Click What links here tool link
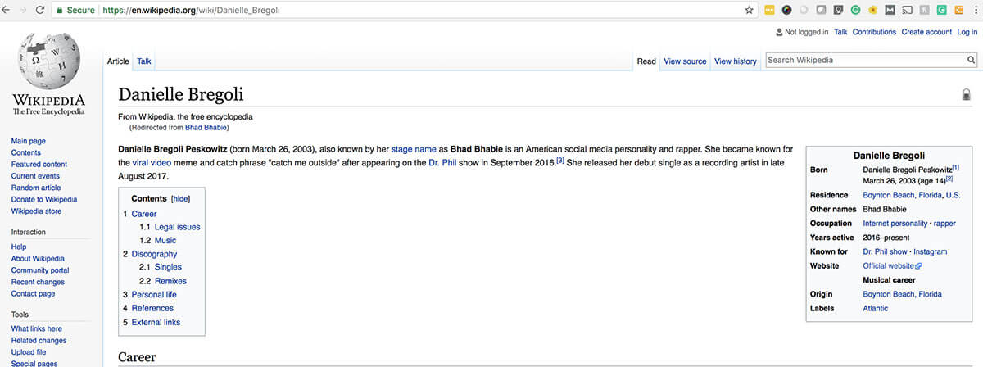Image resolution: width=983 pixels, height=367 pixels. (x=36, y=328)
